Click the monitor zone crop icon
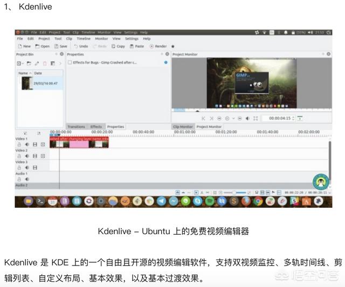Image resolution: width=345 pixels, height=287 pixels. pos(256,118)
